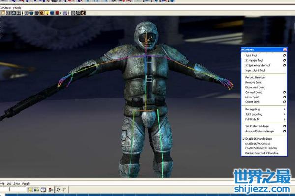
Task: Click the first icon in the viewport panel toolbar
Action: point(3,13)
